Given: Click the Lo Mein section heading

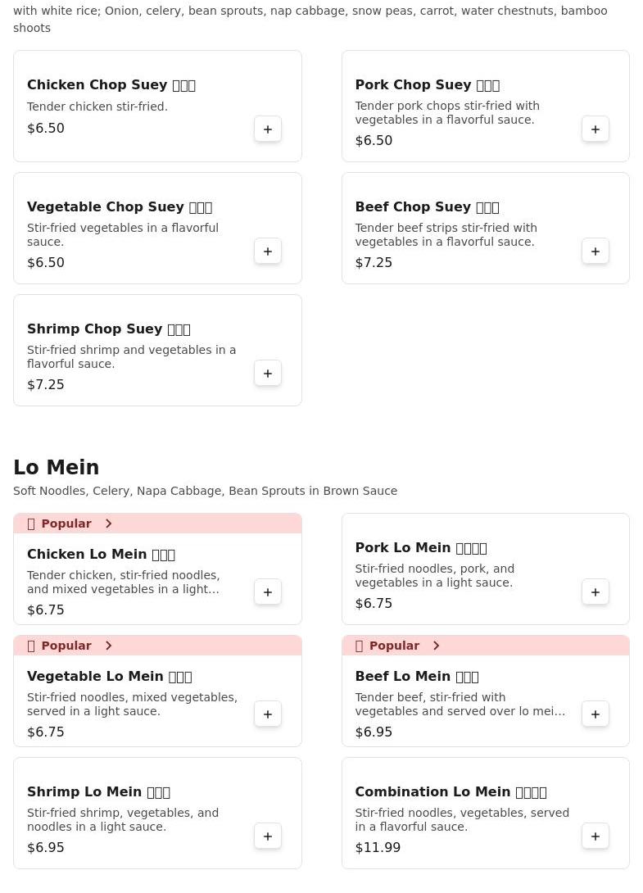Looking at the screenshot, I should coord(56,468).
